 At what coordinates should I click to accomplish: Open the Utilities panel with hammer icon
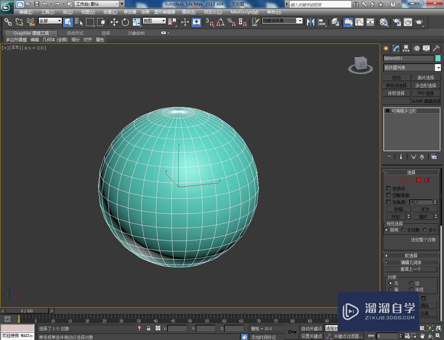click(x=436, y=48)
